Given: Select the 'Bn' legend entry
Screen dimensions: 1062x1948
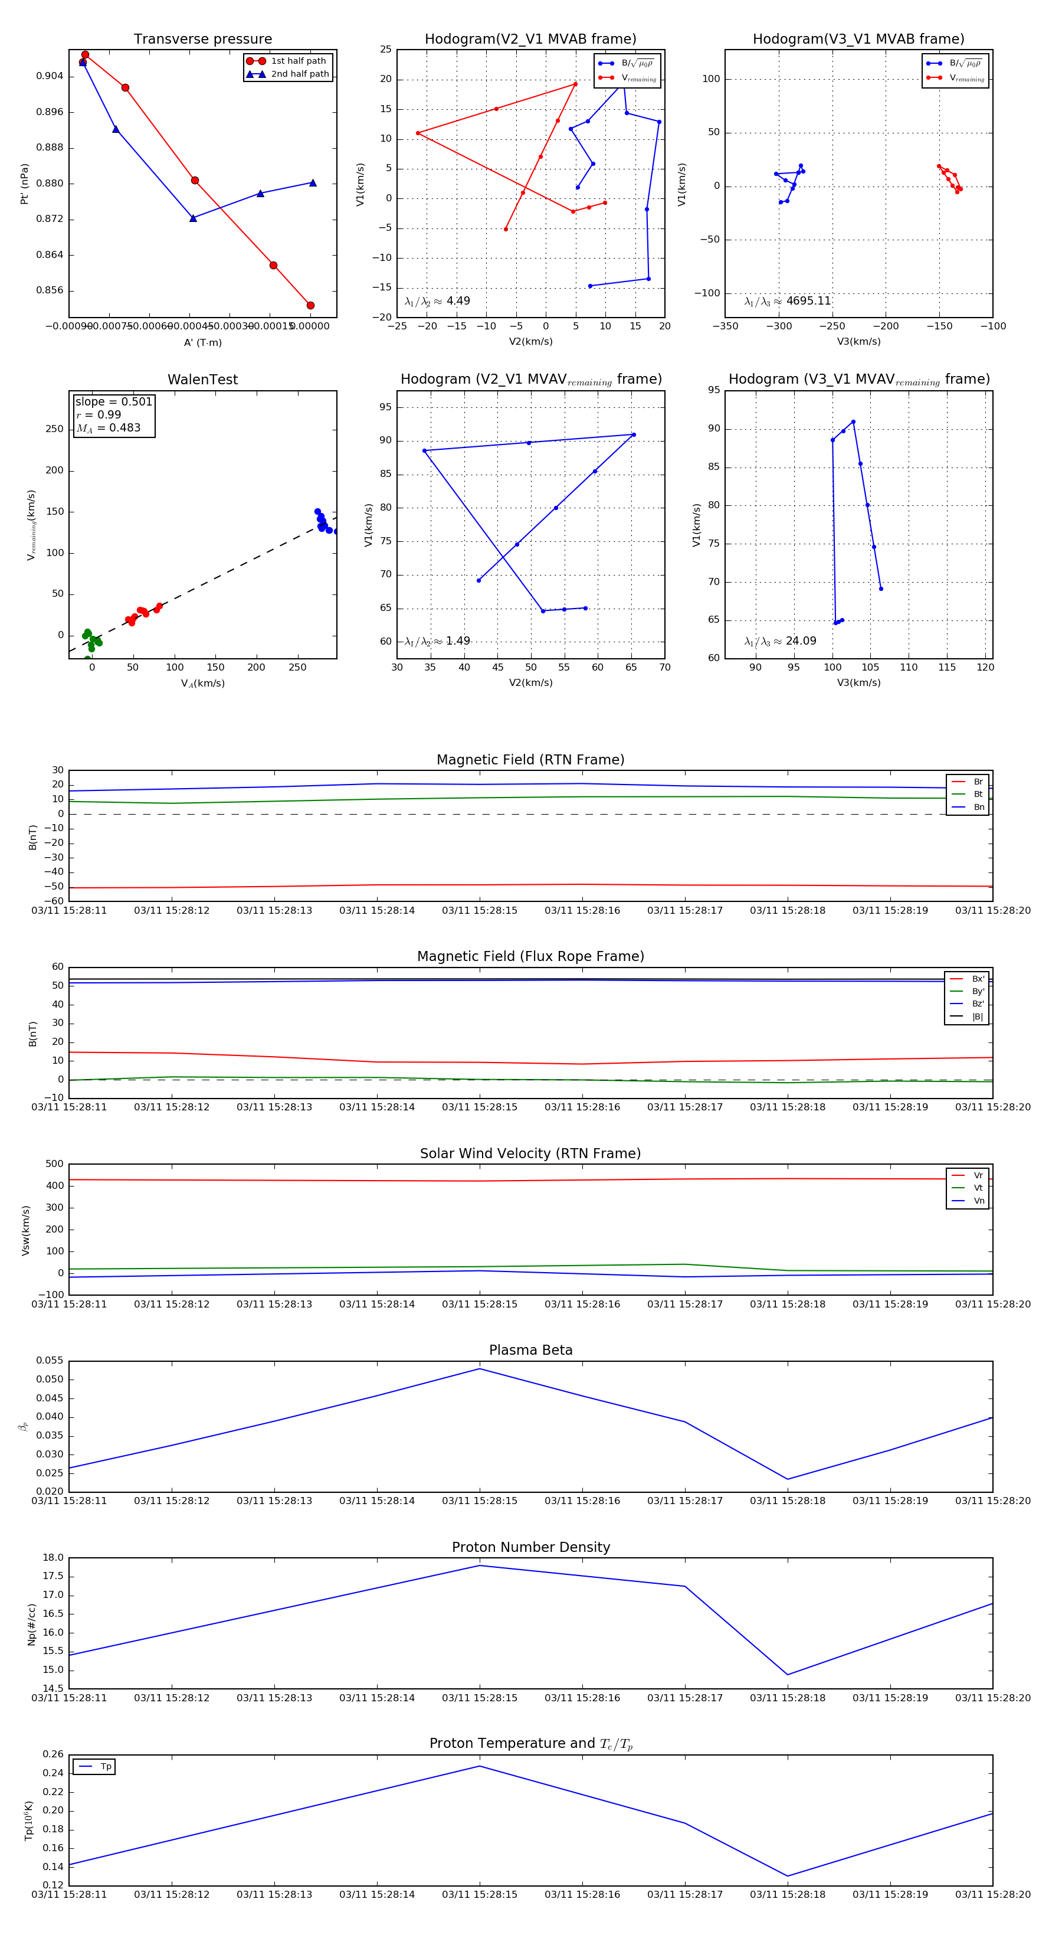Looking at the screenshot, I should [968, 807].
